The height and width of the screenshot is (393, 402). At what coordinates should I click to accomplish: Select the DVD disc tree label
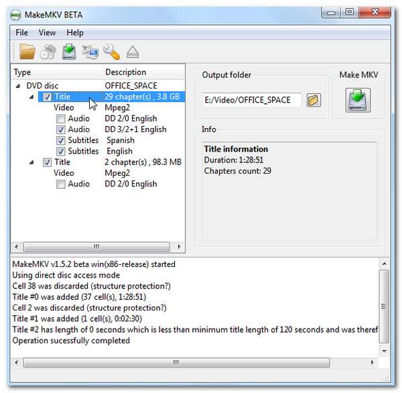[x=42, y=86]
